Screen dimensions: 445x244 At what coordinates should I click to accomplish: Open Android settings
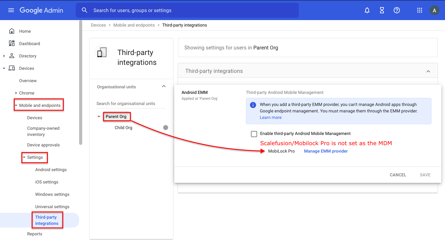[x=51, y=170]
